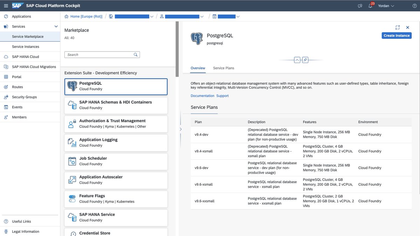Open the Yordan user menu
420x236 pixels.
click(386, 6)
